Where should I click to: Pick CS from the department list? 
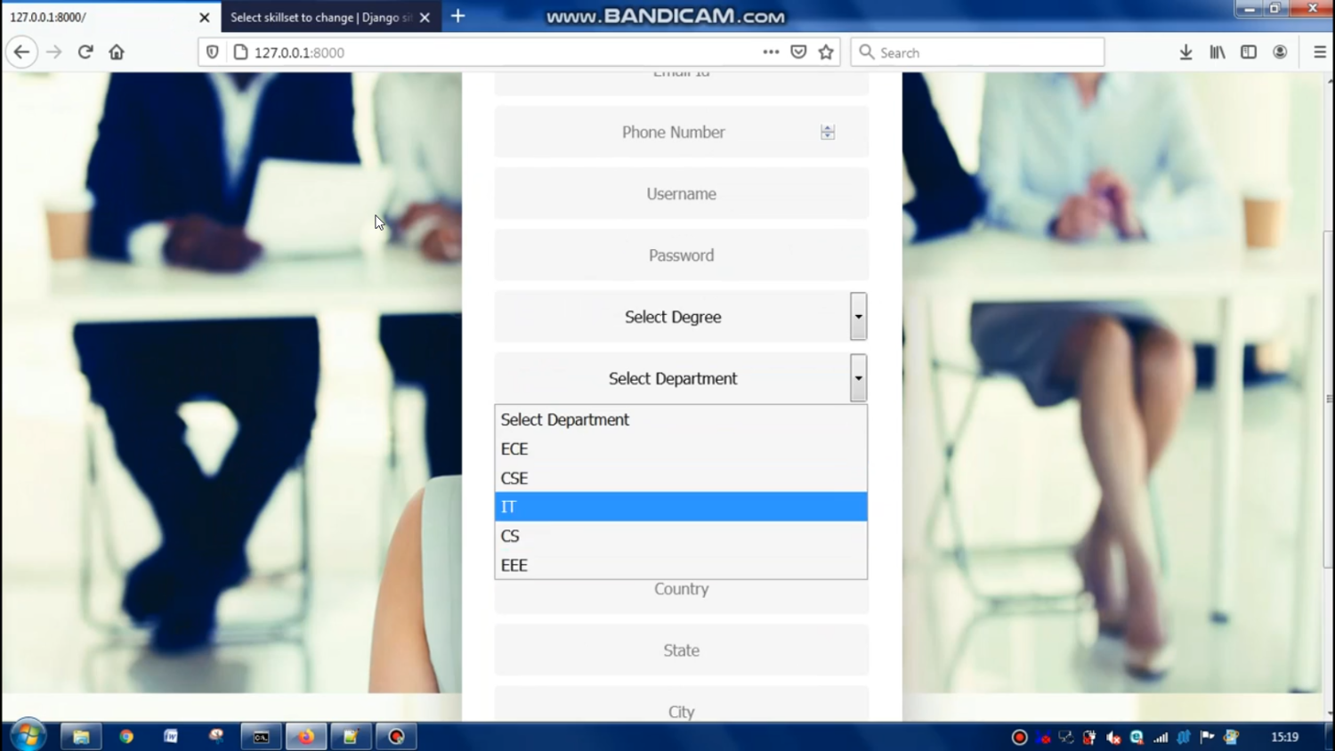[681, 536]
